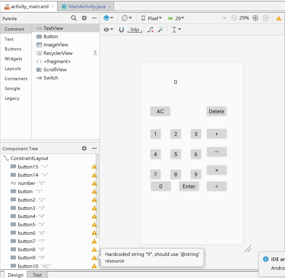Pick TextView from the palette
Viewport: 285px width, 278px height.
tap(66, 28)
